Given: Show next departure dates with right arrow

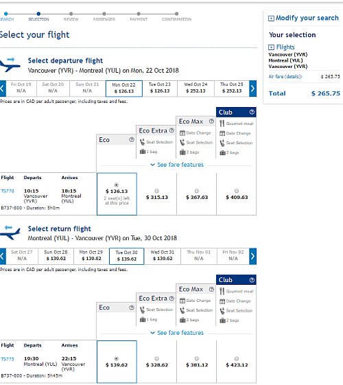Looking at the screenshot, I should [252, 89].
